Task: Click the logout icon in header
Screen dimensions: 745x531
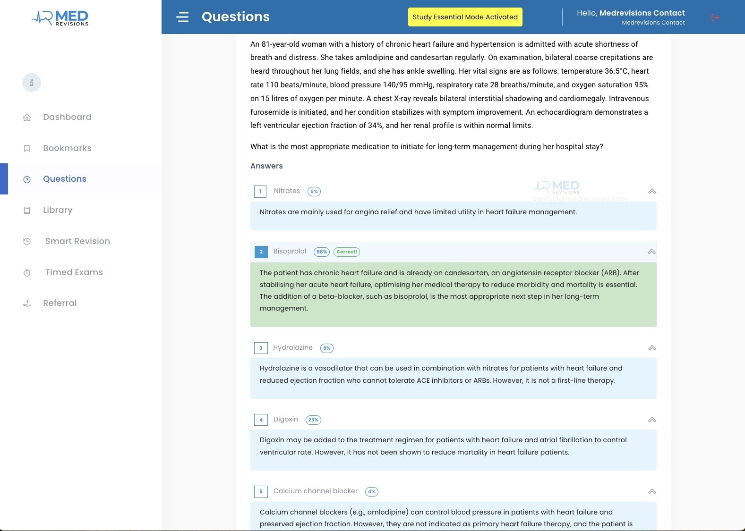Action: [x=715, y=17]
